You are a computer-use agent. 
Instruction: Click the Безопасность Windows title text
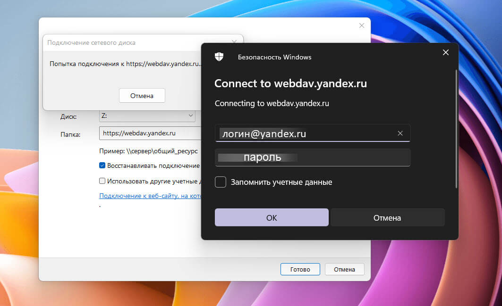coord(274,57)
